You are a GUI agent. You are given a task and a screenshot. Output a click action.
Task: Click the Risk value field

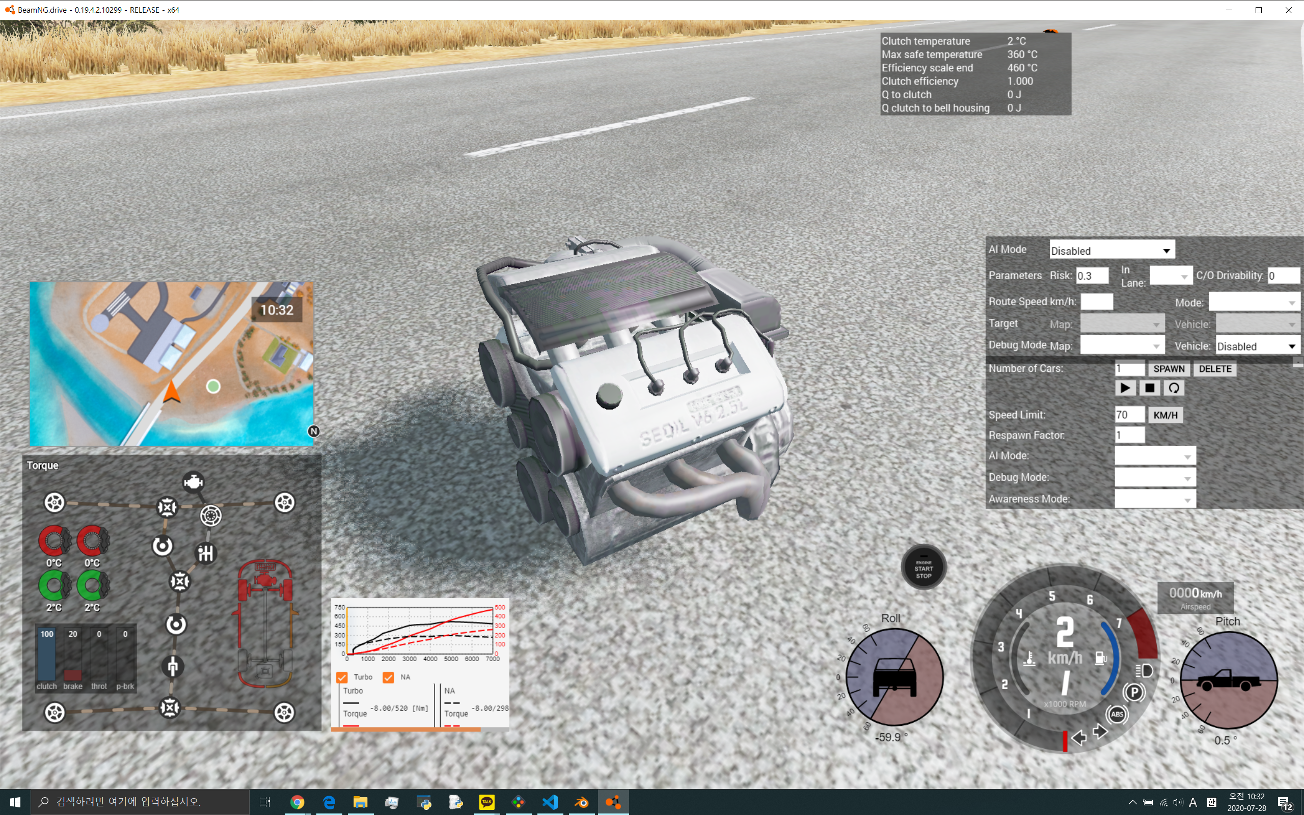[x=1092, y=276]
